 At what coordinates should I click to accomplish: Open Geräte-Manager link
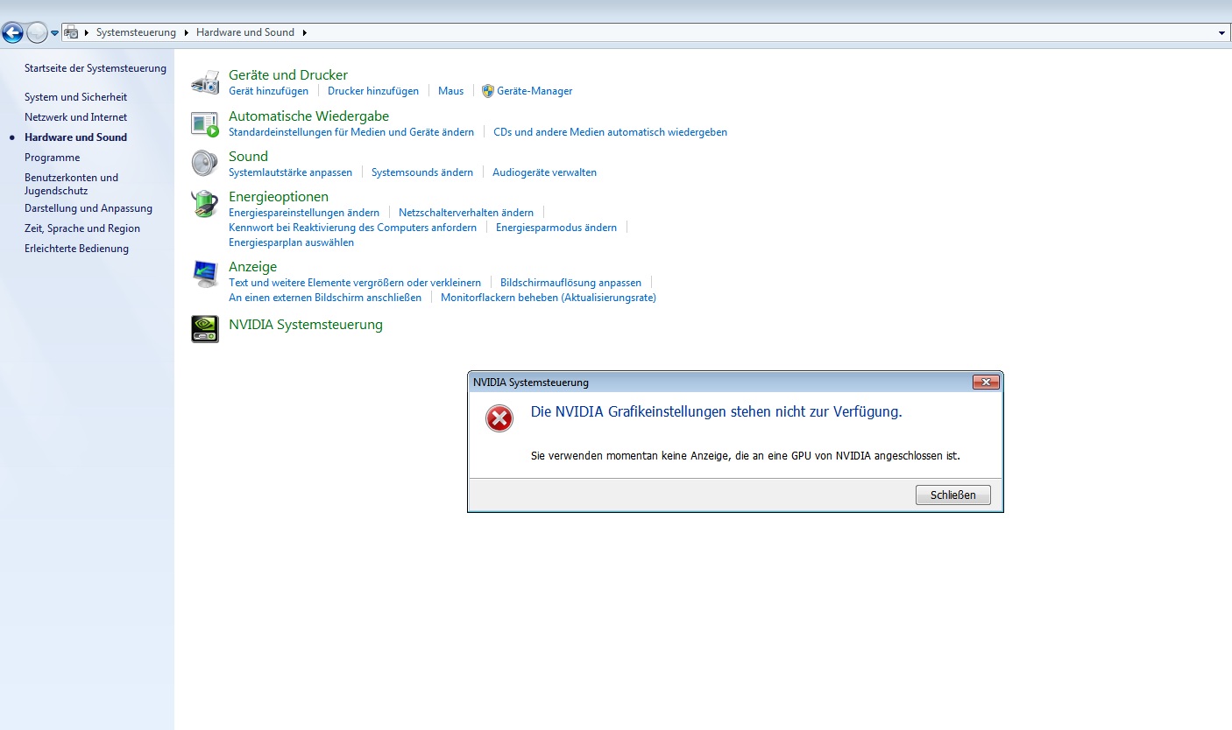pyautogui.click(x=535, y=91)
